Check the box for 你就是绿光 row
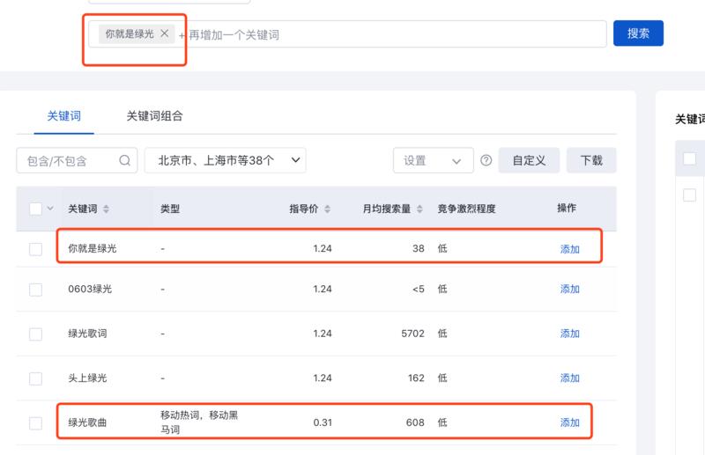Image resolution: width=705 pixels, height=455 pixels. 35,249
